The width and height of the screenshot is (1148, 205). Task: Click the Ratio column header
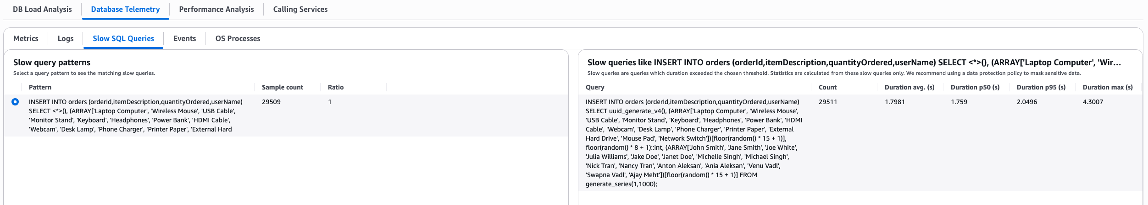335,87
